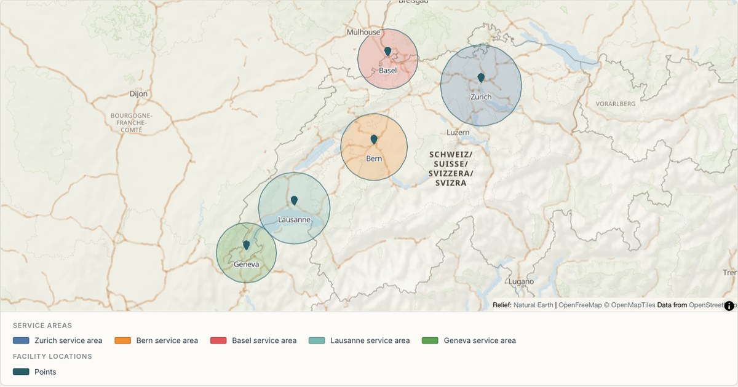Image resolution: width=738 pixels, height=387 pixels.
Task: Click the Lausanne city label on map
Action: (294, 219)
